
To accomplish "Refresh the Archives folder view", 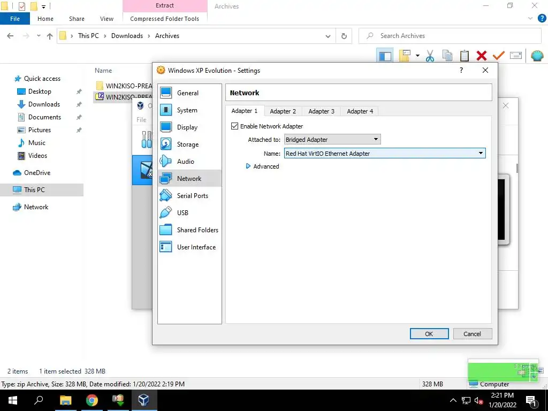I will coord(344,36).
